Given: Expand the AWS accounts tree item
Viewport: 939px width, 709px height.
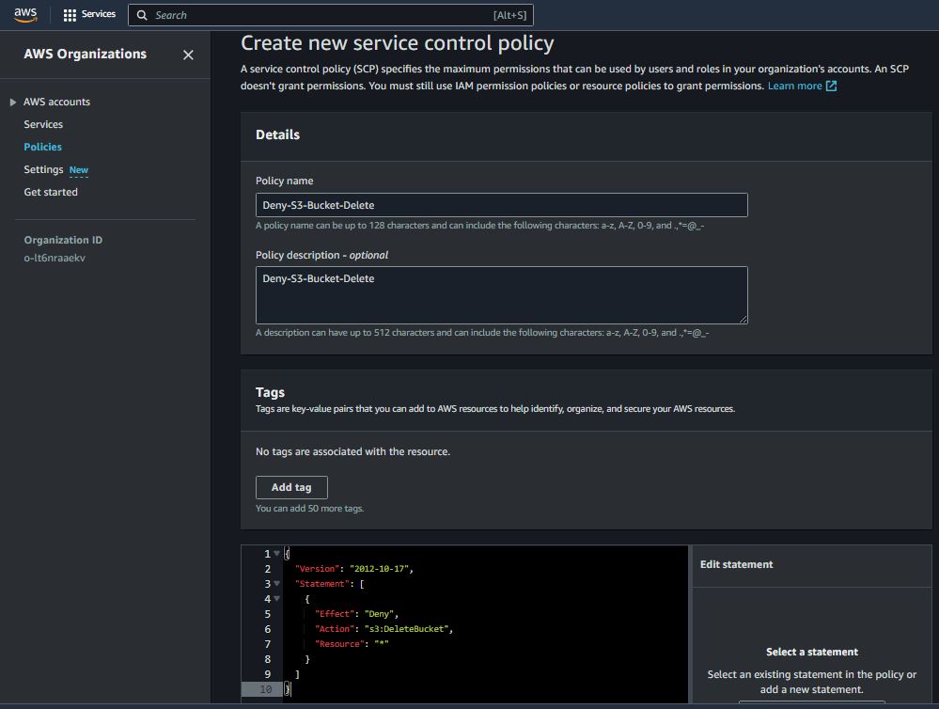Looking at the screenshot, I should pyautogui.click(x=13, y=102).
